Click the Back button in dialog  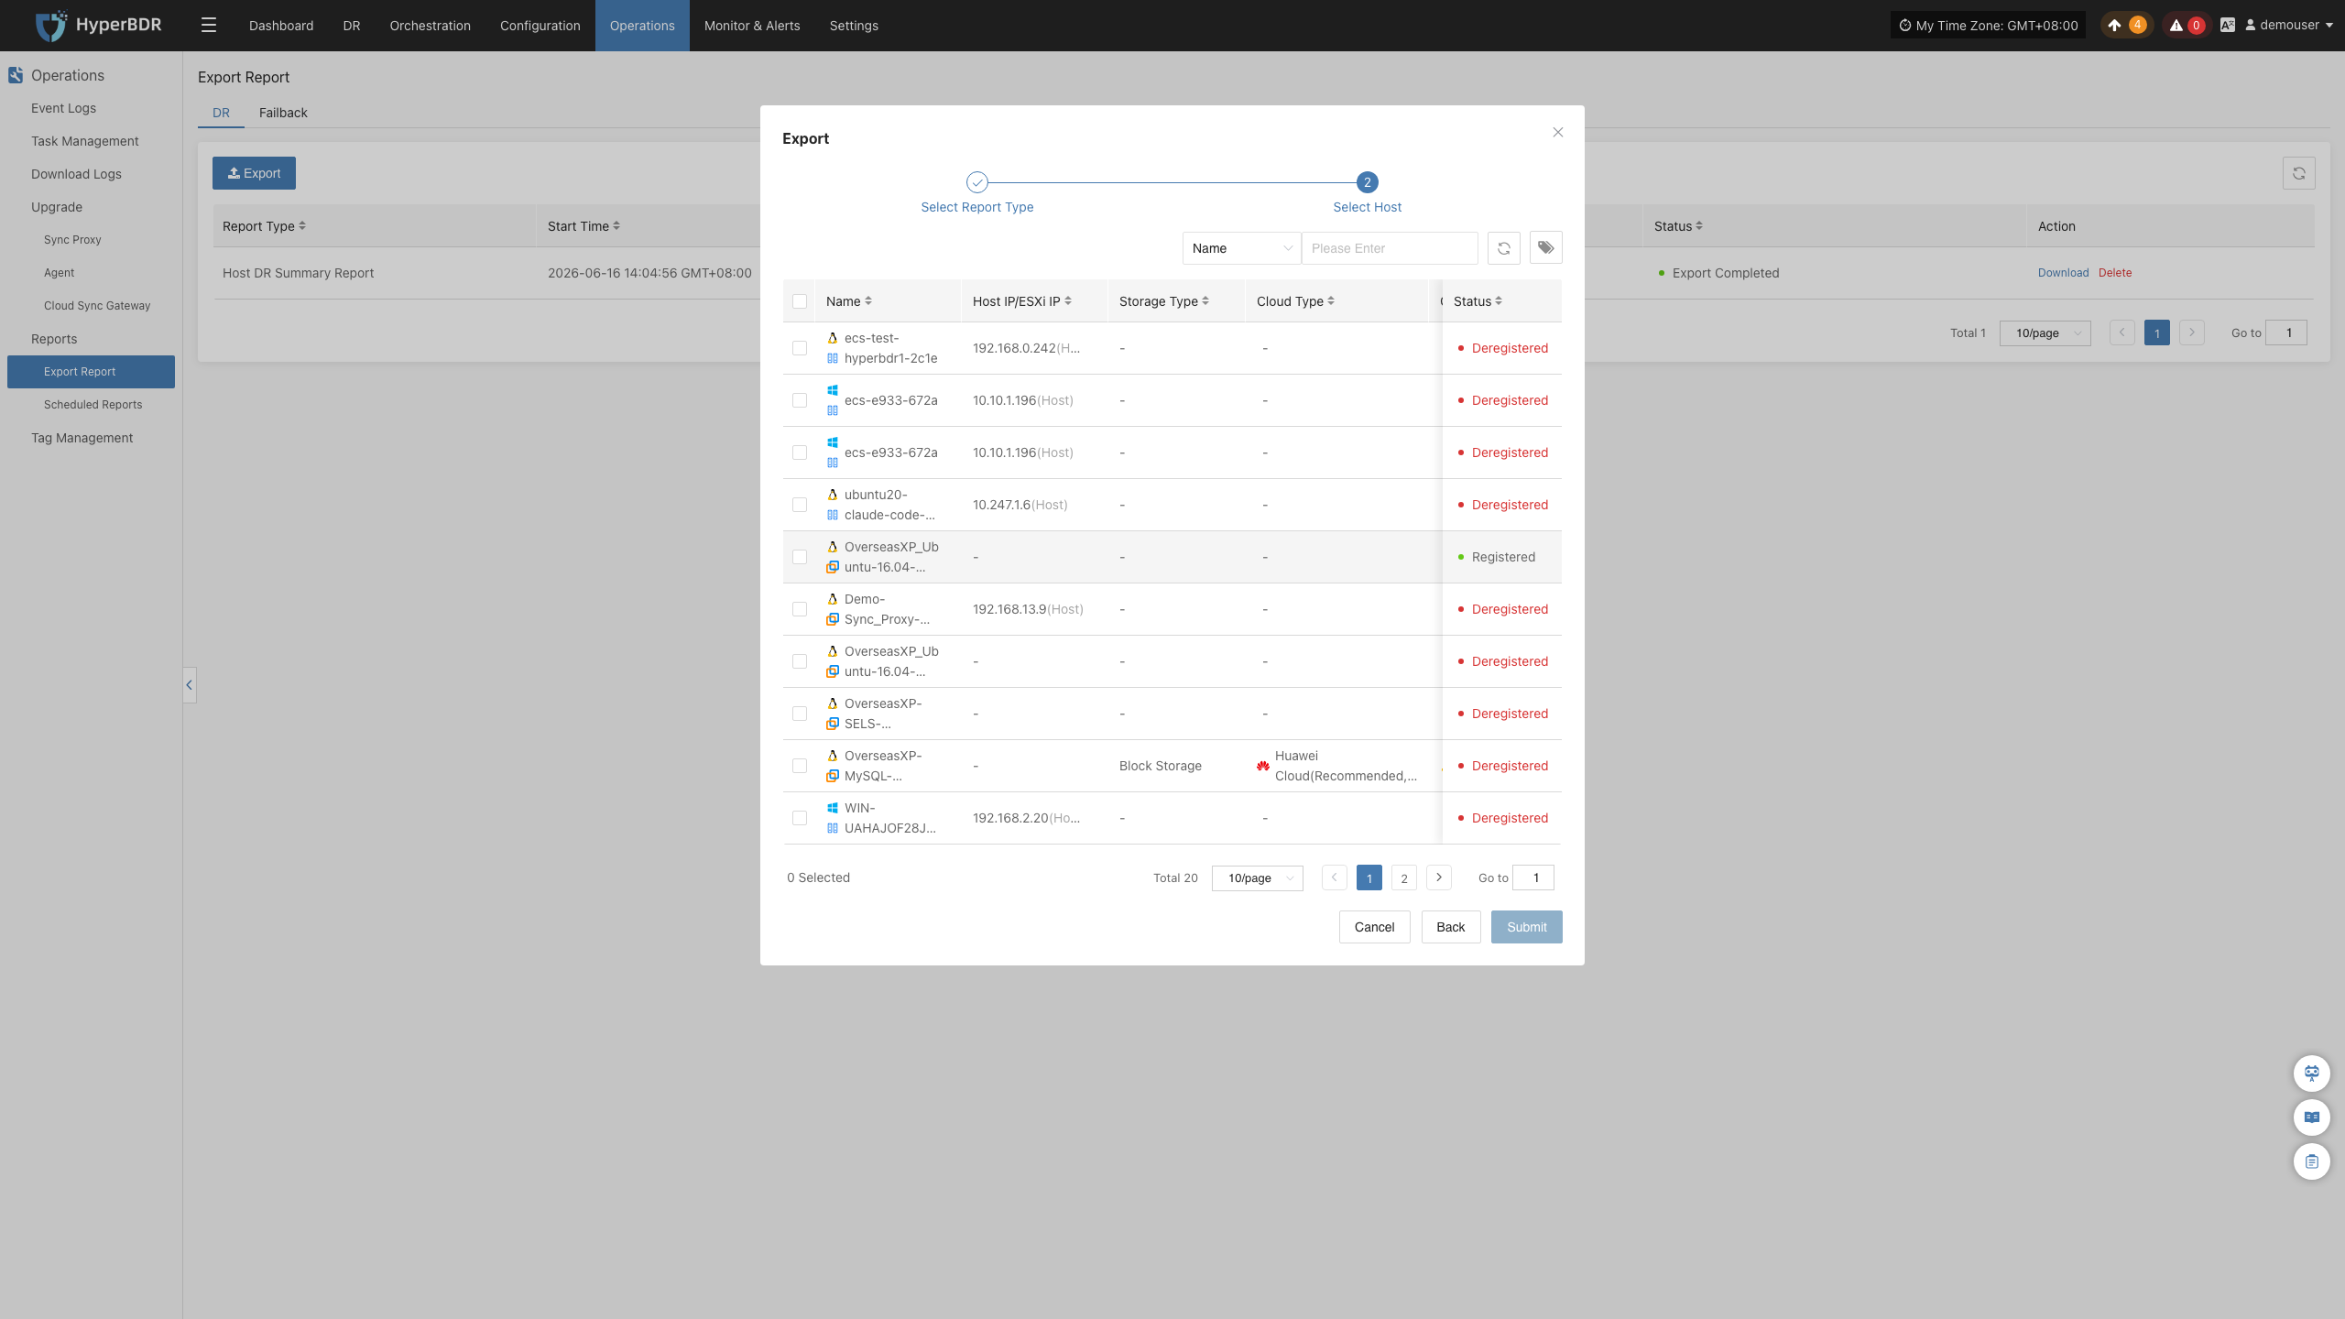[1451, 927]
